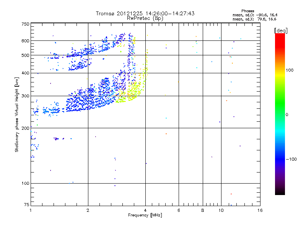Click the 'Phases' heading at top right
The image size is (306, 229).
tap(247, 11)
